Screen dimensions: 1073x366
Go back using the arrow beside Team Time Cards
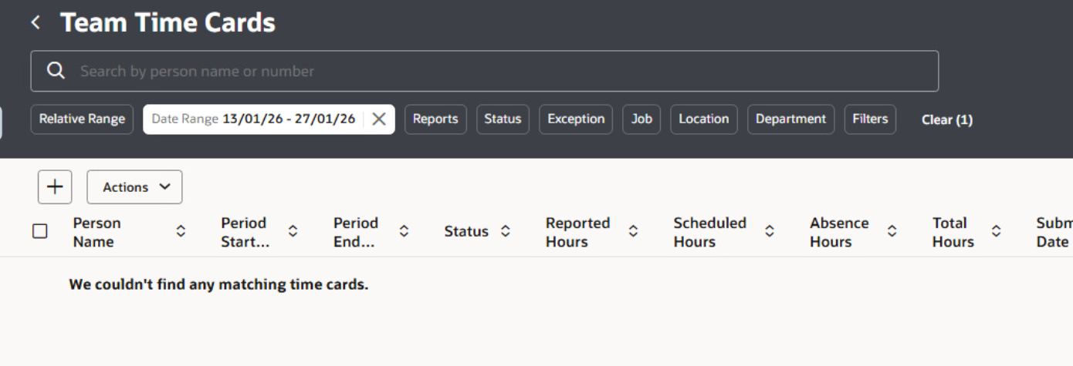[36, 23]
